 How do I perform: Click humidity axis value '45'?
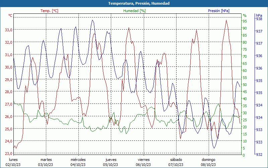click(245, 92)
